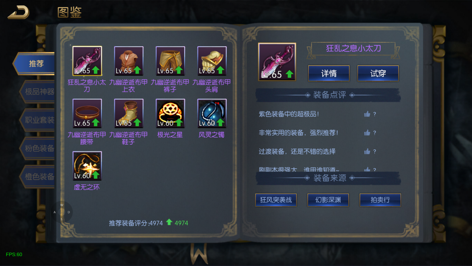Select the 虚无之环 necklace icon
472x266 pixels.
pyautogui.click(x=87, y=166)
